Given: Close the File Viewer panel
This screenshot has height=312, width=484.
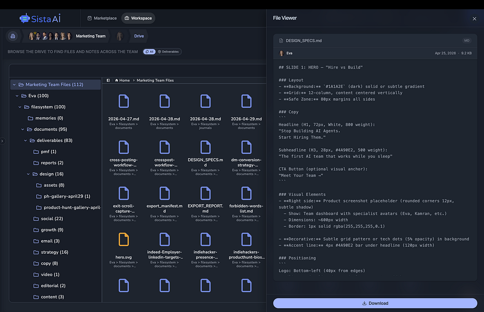Looking at the screenshot, I should click(x=475, y=19).
